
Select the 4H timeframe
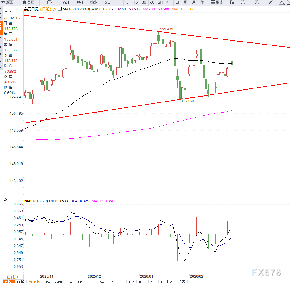click(169, 2)
